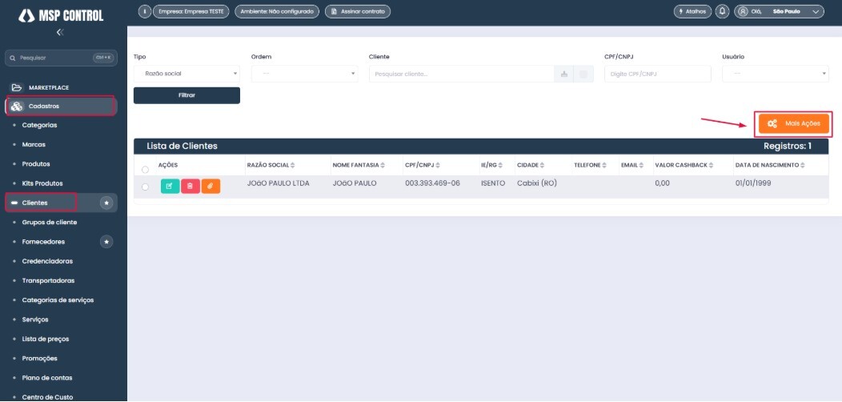This screenshot has height=402, width=842.
Task: Open Produtos in the sidebar menu
Action: 36,164
